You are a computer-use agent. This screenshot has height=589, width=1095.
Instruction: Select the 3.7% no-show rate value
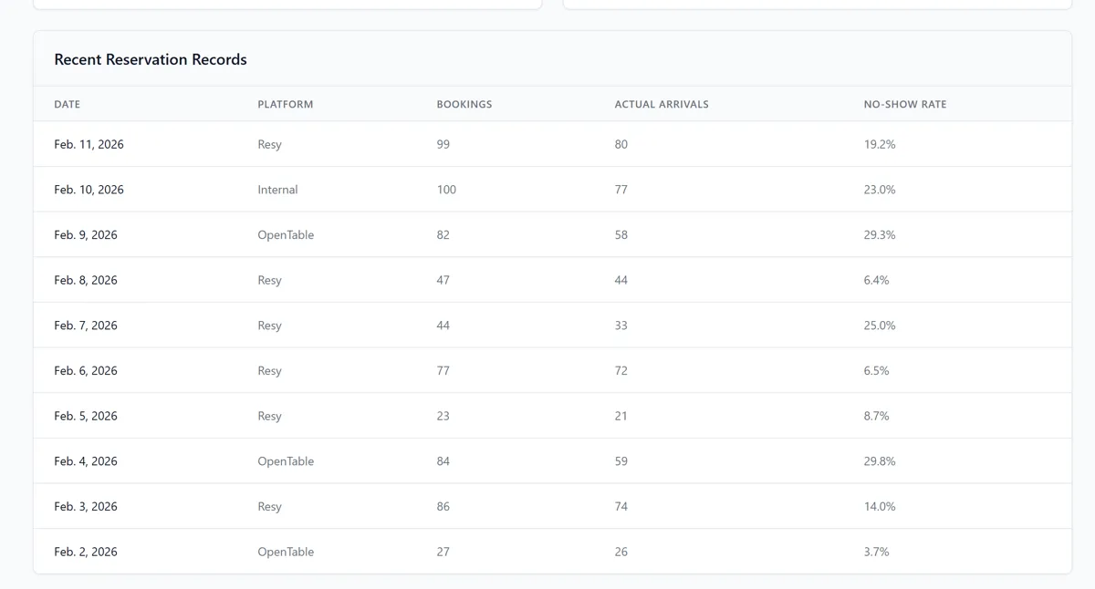point(876,552)
